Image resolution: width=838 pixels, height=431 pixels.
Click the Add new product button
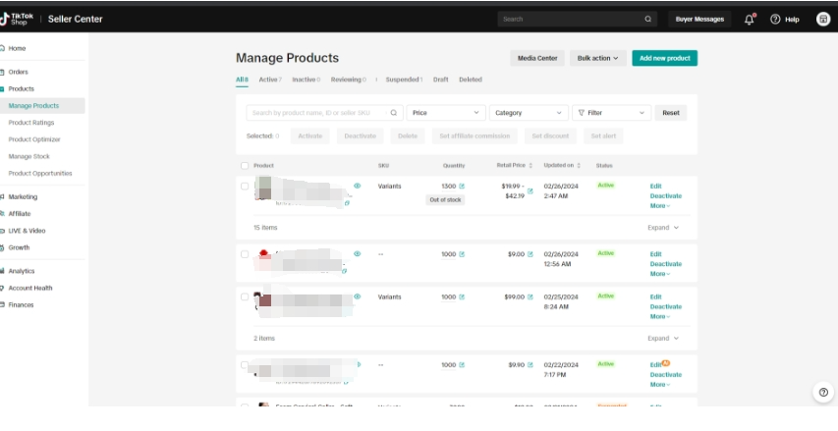pos(664,58)
